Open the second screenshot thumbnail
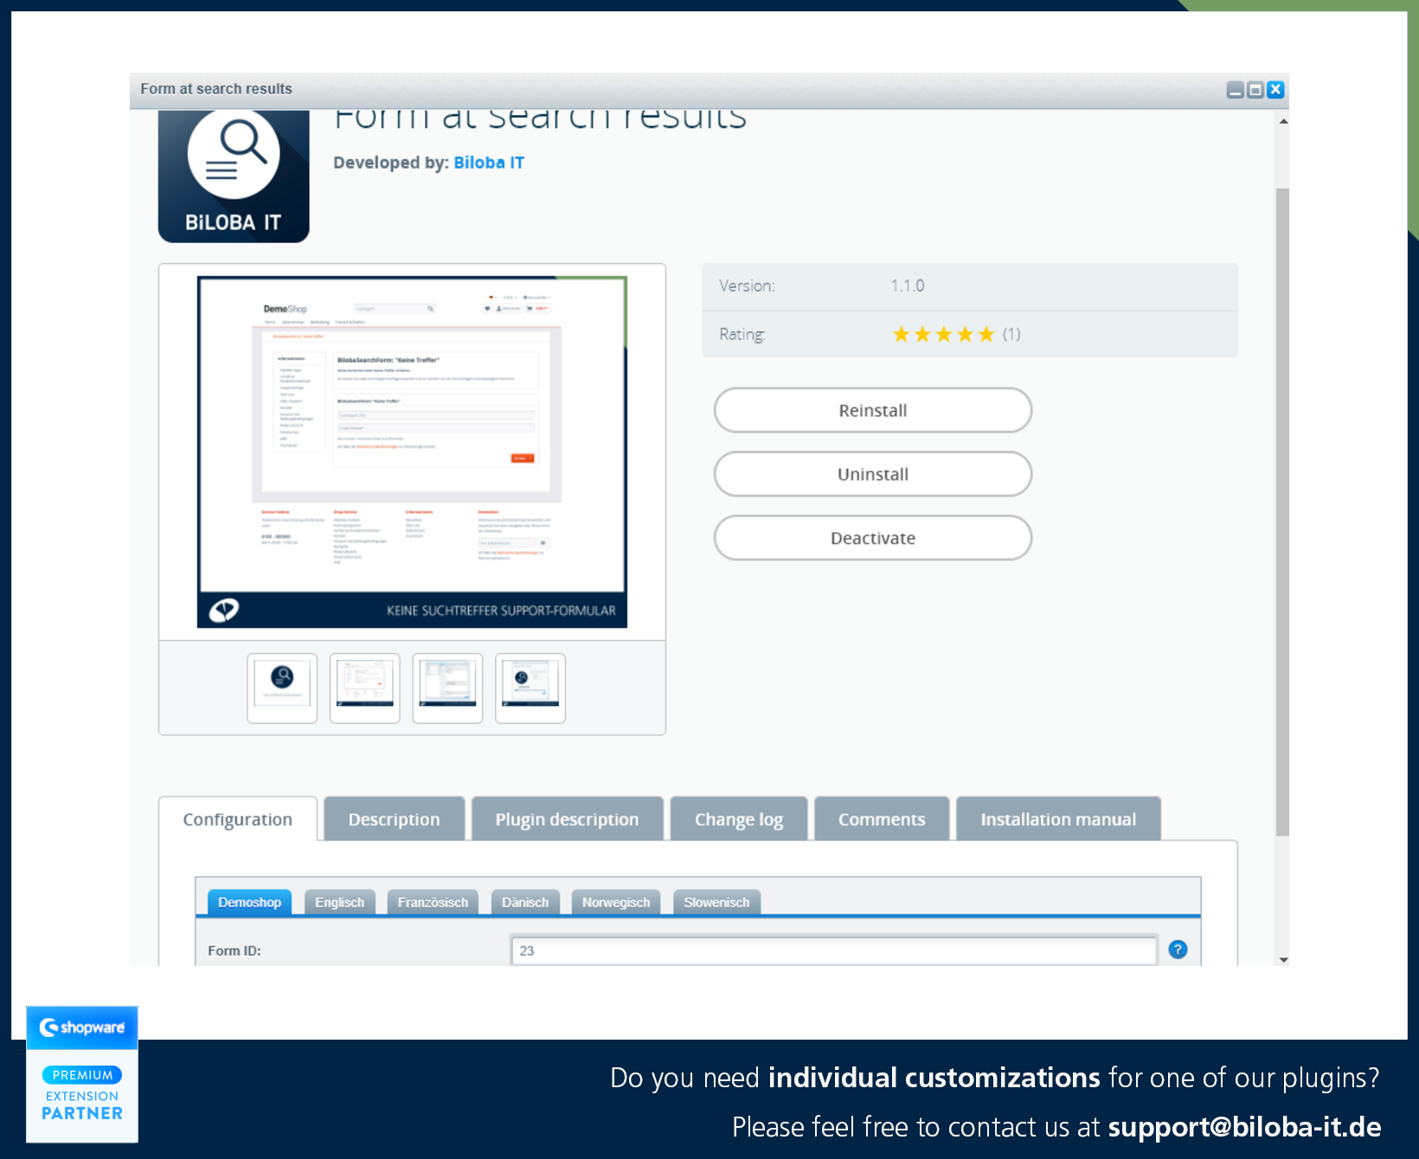The image size is (1419, 1159). point(365,688)
